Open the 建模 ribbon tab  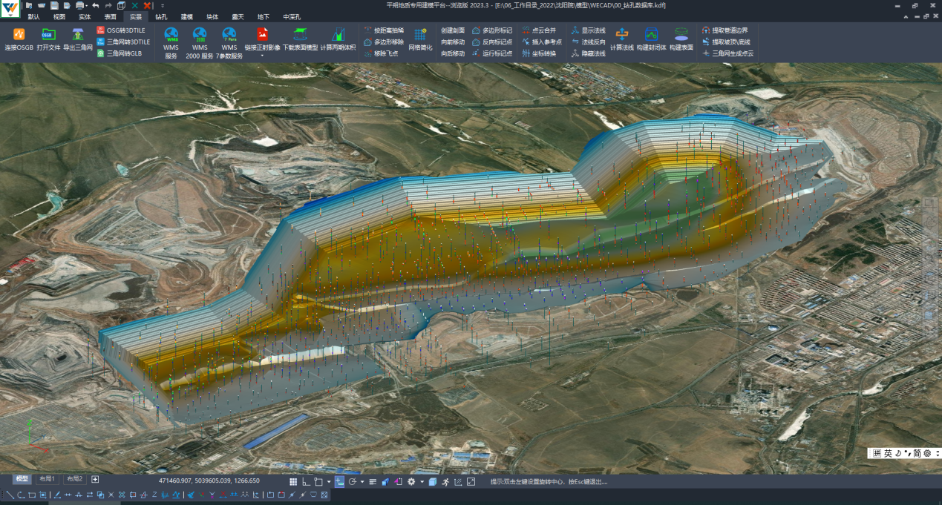point(186,16)
